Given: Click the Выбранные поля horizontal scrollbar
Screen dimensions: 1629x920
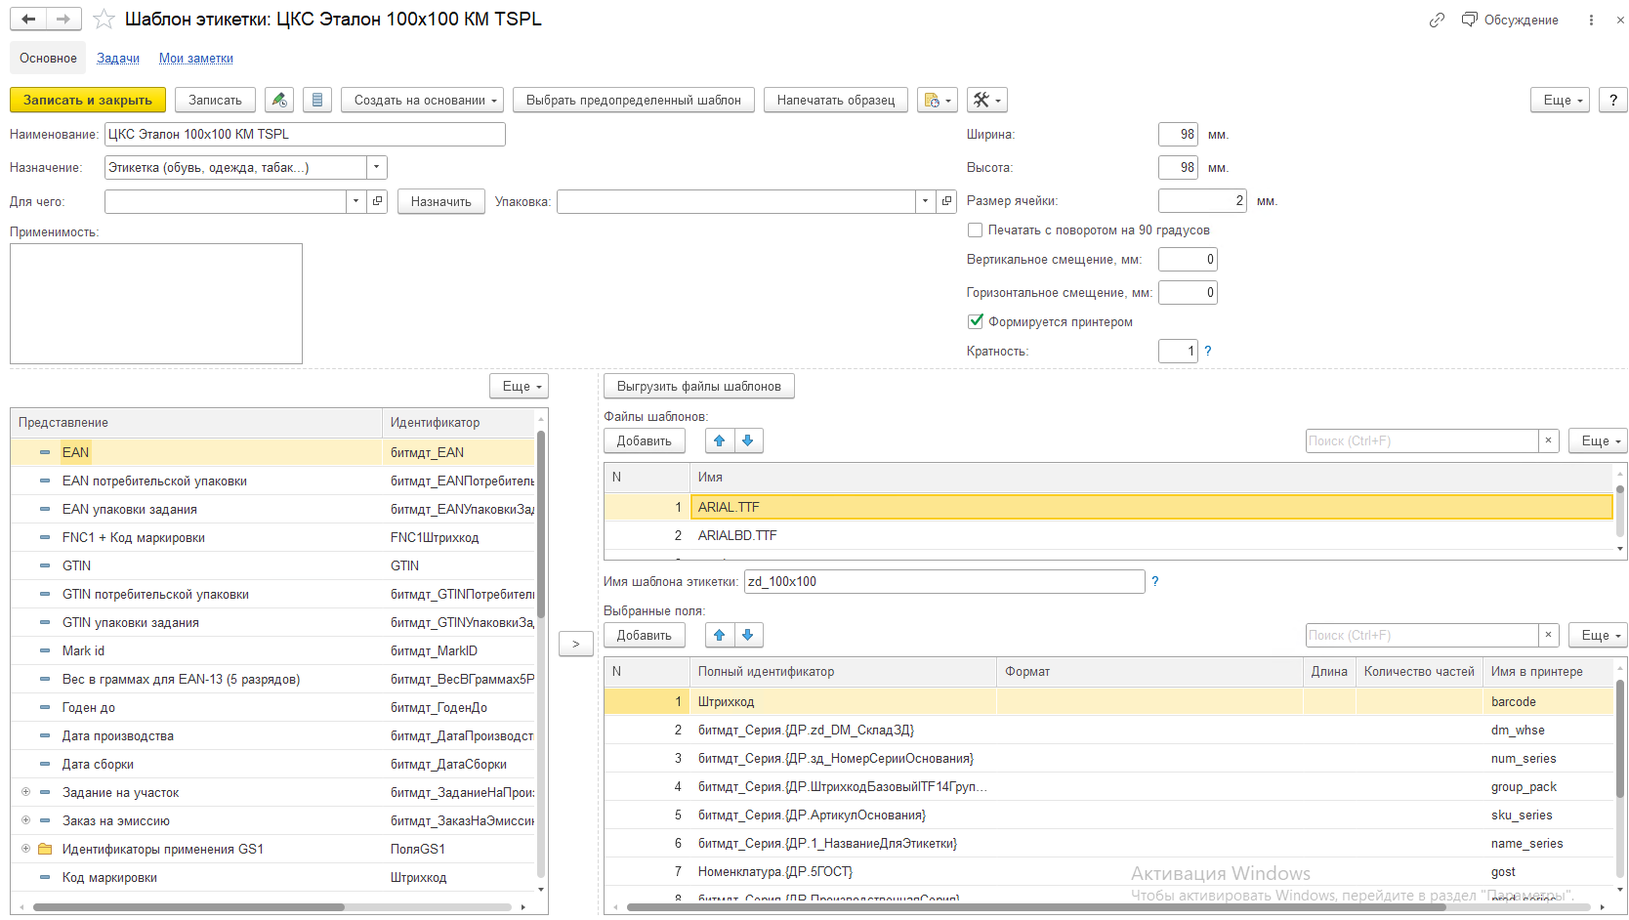Looking at the screenshot, I should point(1035,907).
